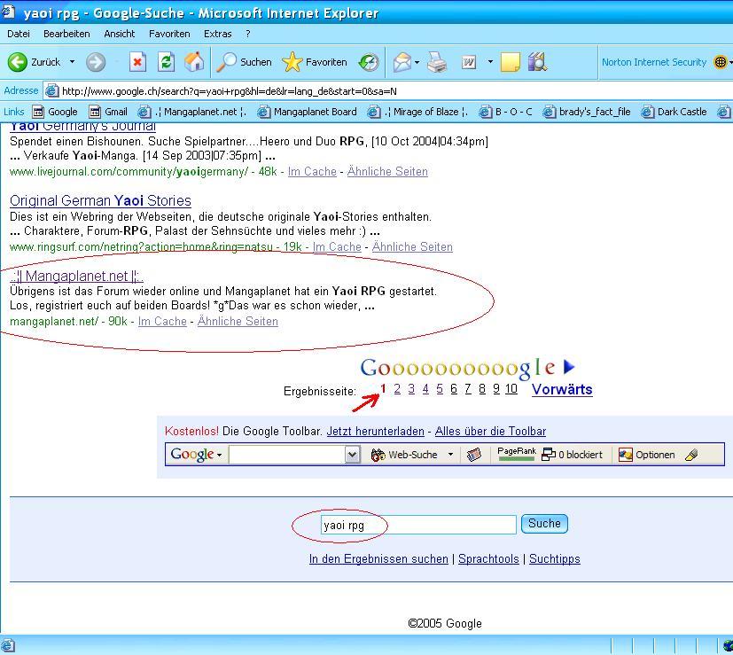Click the research books toolbar icon
This screenshot has height=655, width=733.
click(537, 62)
